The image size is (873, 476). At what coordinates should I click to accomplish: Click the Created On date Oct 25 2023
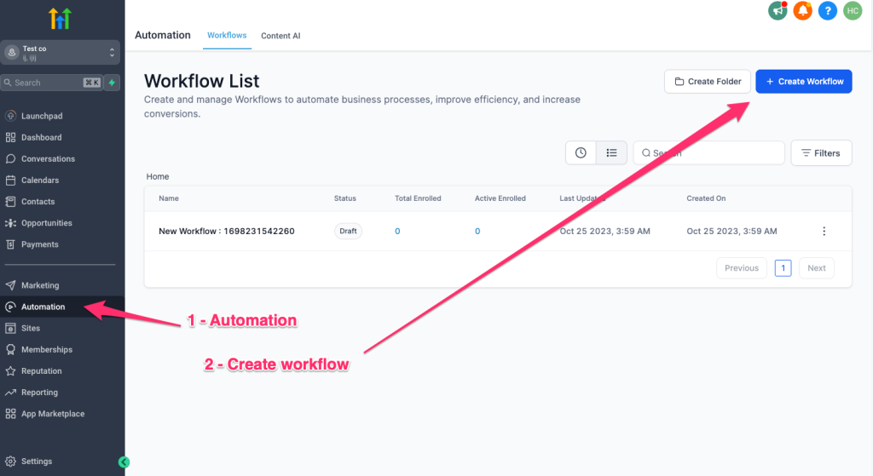tap(731, 231)
